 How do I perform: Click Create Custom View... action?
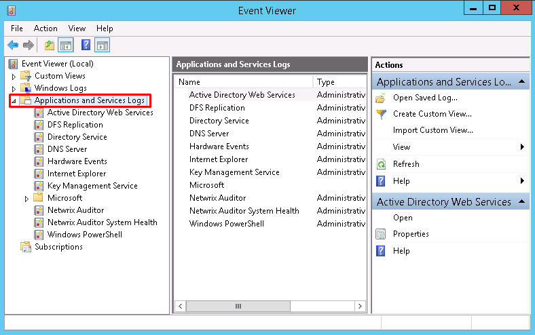(432, 114)
